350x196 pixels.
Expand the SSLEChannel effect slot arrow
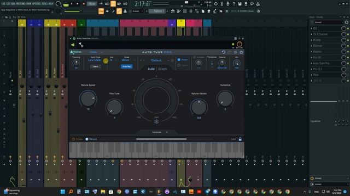[x=311, y=34]
